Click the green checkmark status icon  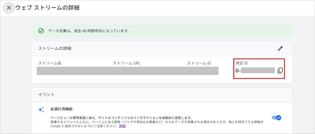[41, 31]
